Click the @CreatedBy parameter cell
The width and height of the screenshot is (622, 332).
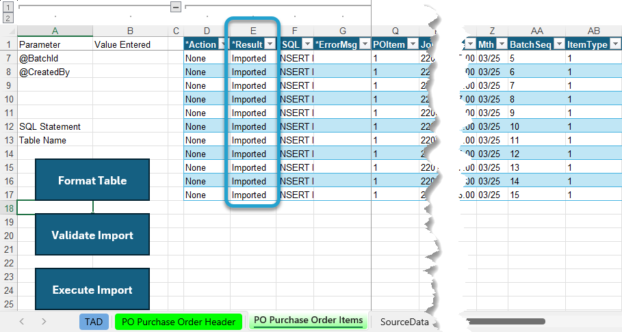(x=55, y=72)
